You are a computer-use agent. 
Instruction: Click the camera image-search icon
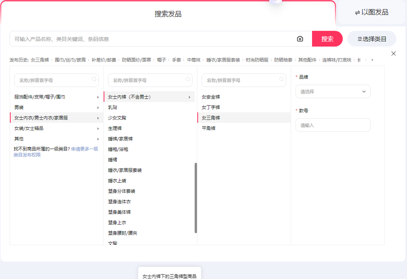(x=300, y=39)
